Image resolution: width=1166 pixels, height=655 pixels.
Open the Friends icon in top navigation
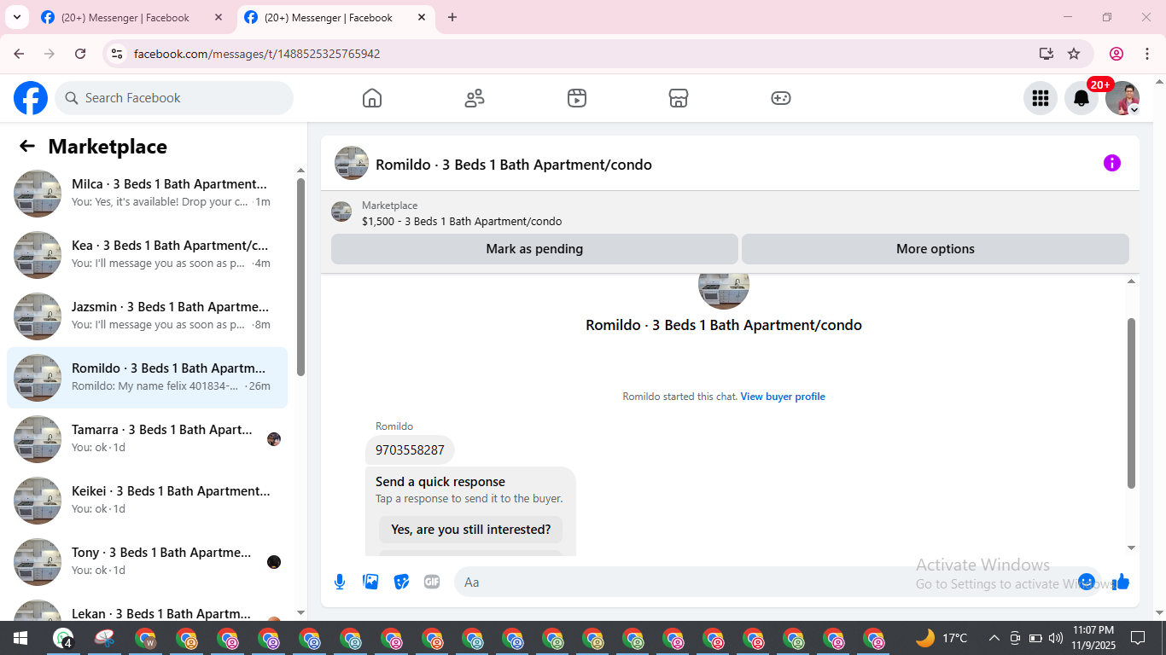tap(475, 98)
